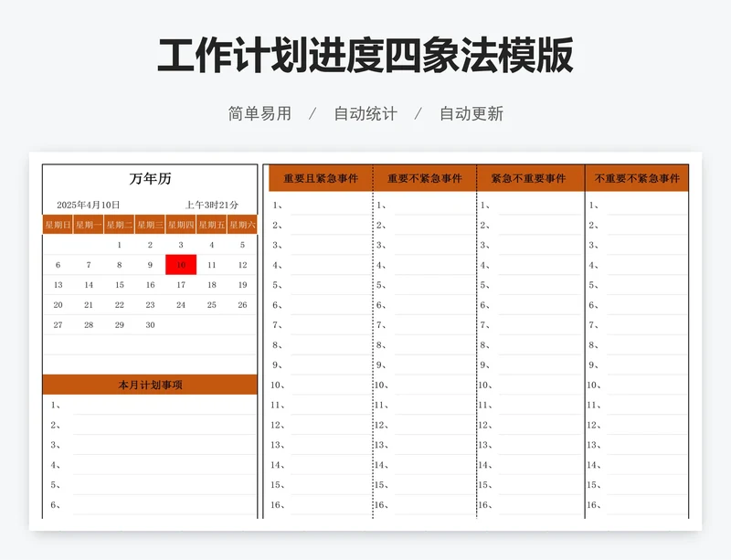Select entry line 5 under 不重要不紧急事件

(646, 285)
